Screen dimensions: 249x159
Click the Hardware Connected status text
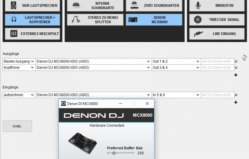click(x=107, y=125)
